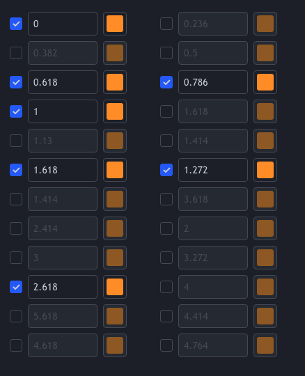
Task: Check the 2 level checkbox
Action: 166,228
